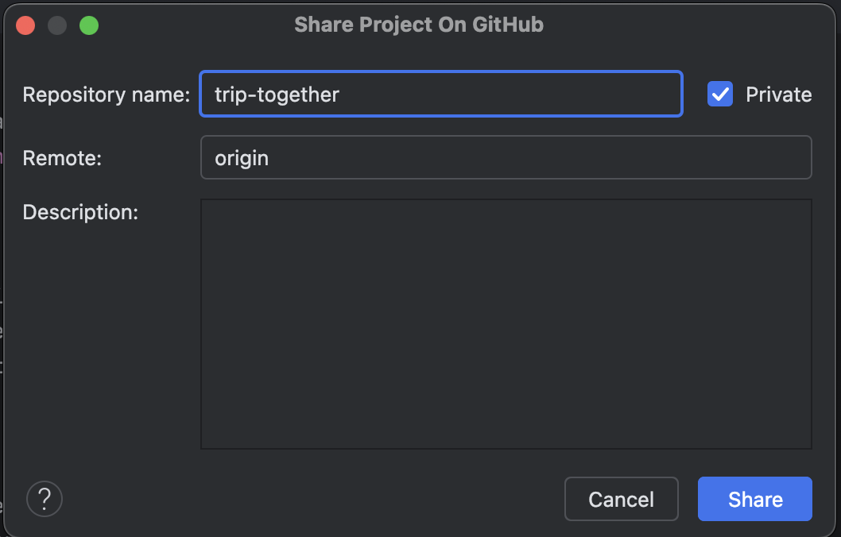The height and width of the screenshot is (537, 841).
Task: Click inside the Description text area
Action: click(x=506, y=324)
